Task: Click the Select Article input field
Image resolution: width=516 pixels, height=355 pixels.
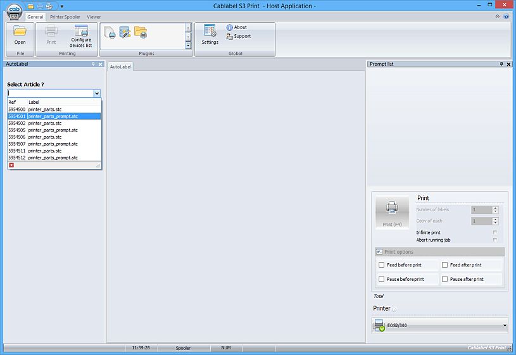Action: (51, 93)
